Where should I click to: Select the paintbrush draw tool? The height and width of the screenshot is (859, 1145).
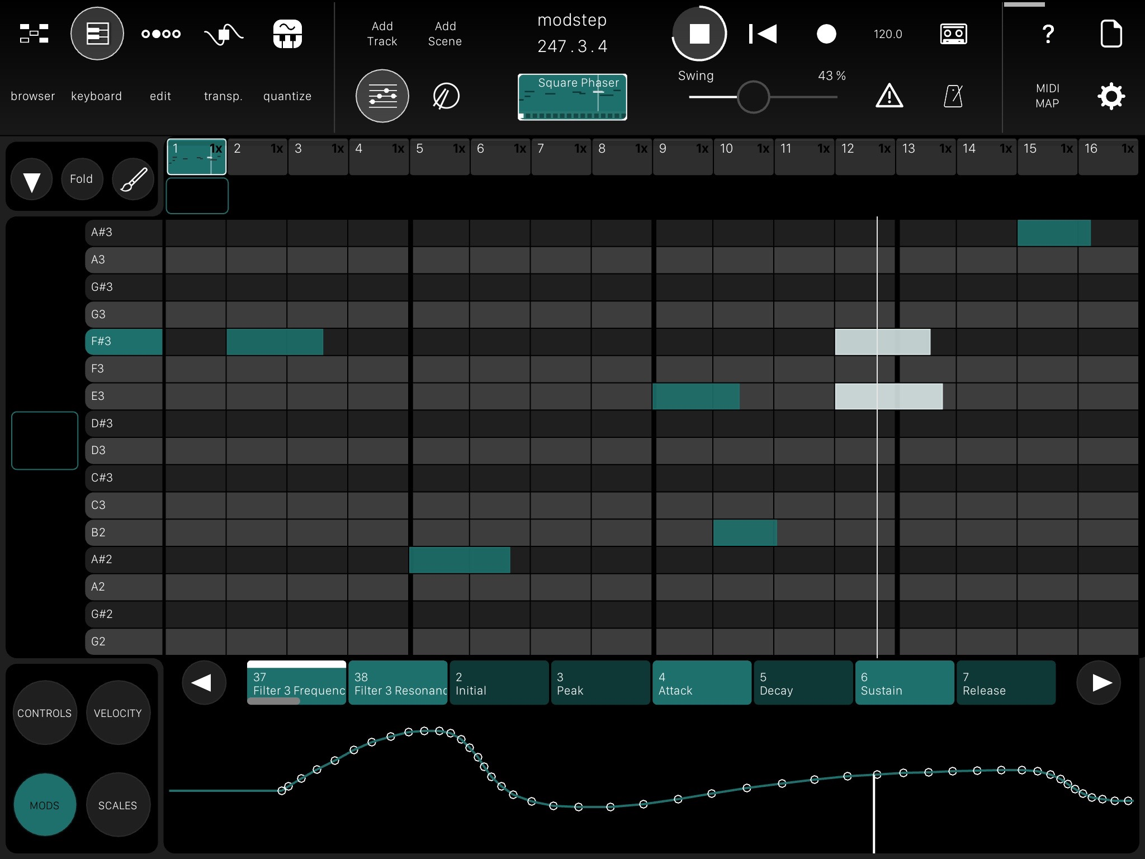pyautogui.click(x=133, y=179)
